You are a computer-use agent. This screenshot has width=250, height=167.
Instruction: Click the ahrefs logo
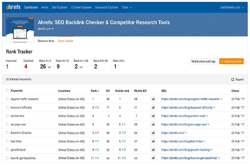13,7
